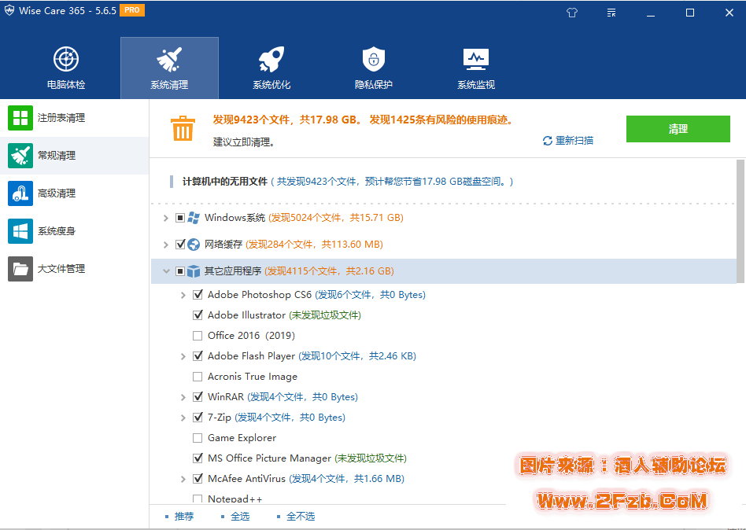The height and width of the screenshot is (530, 746).
Task: Click the Wise Care 365 shield logo
Action: tap(9, 10)
